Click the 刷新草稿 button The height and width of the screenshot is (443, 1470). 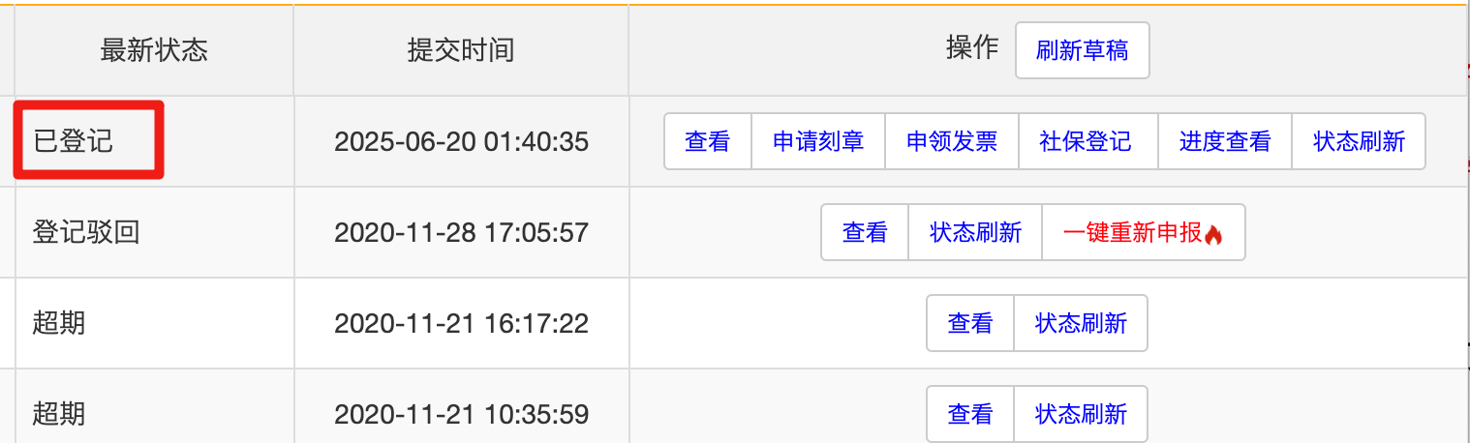(1082, 50)
